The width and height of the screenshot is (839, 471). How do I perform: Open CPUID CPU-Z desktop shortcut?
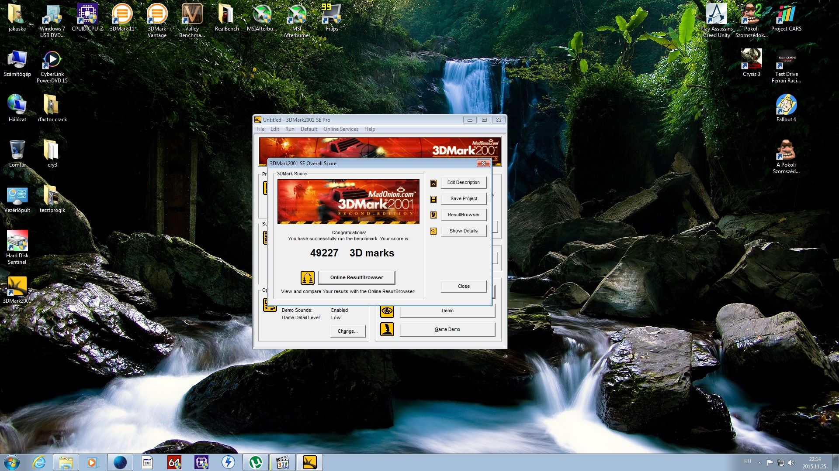[87, 18]
